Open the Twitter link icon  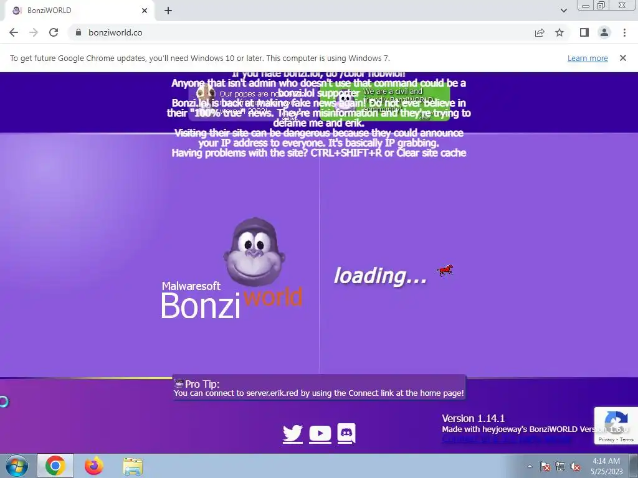pyautogui.click(x=293, y=434)
